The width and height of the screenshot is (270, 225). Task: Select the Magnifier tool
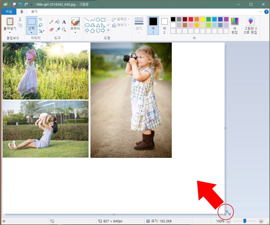64,30
